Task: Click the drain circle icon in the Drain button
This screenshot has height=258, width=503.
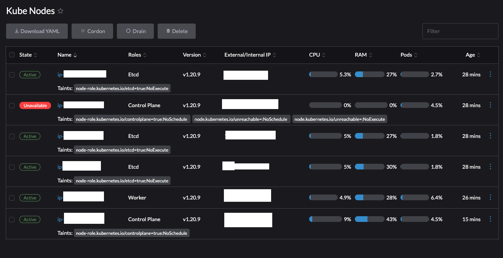Action: (128, 31)
